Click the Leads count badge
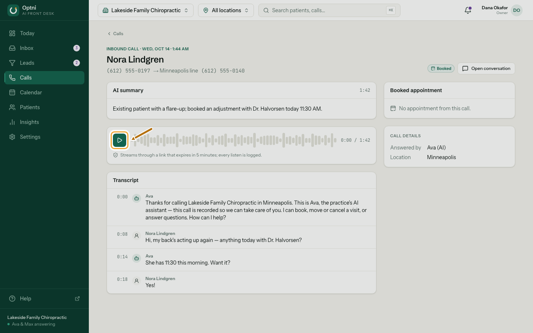 click(x=77, y=63)
